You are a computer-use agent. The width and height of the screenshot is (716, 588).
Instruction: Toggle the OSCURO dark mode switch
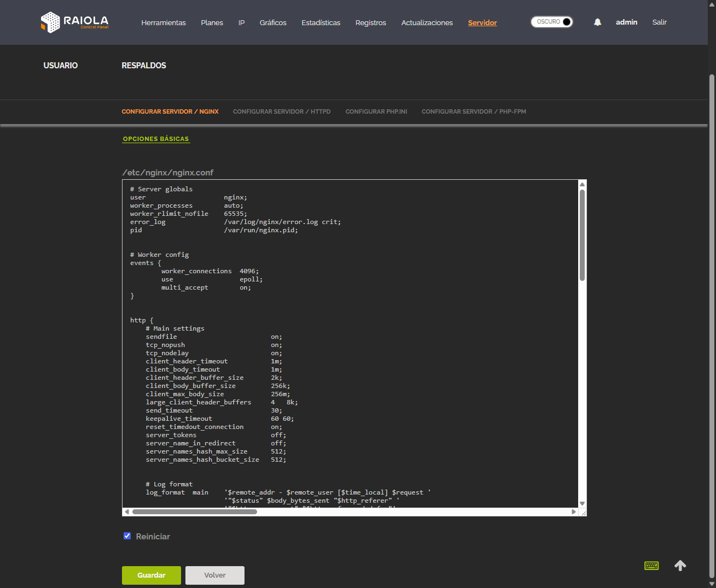[552, 22]
